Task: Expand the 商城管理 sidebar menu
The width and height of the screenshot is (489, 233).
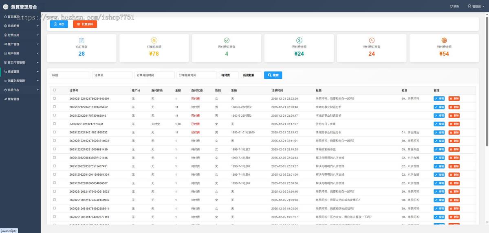Action: pos(20,72)
